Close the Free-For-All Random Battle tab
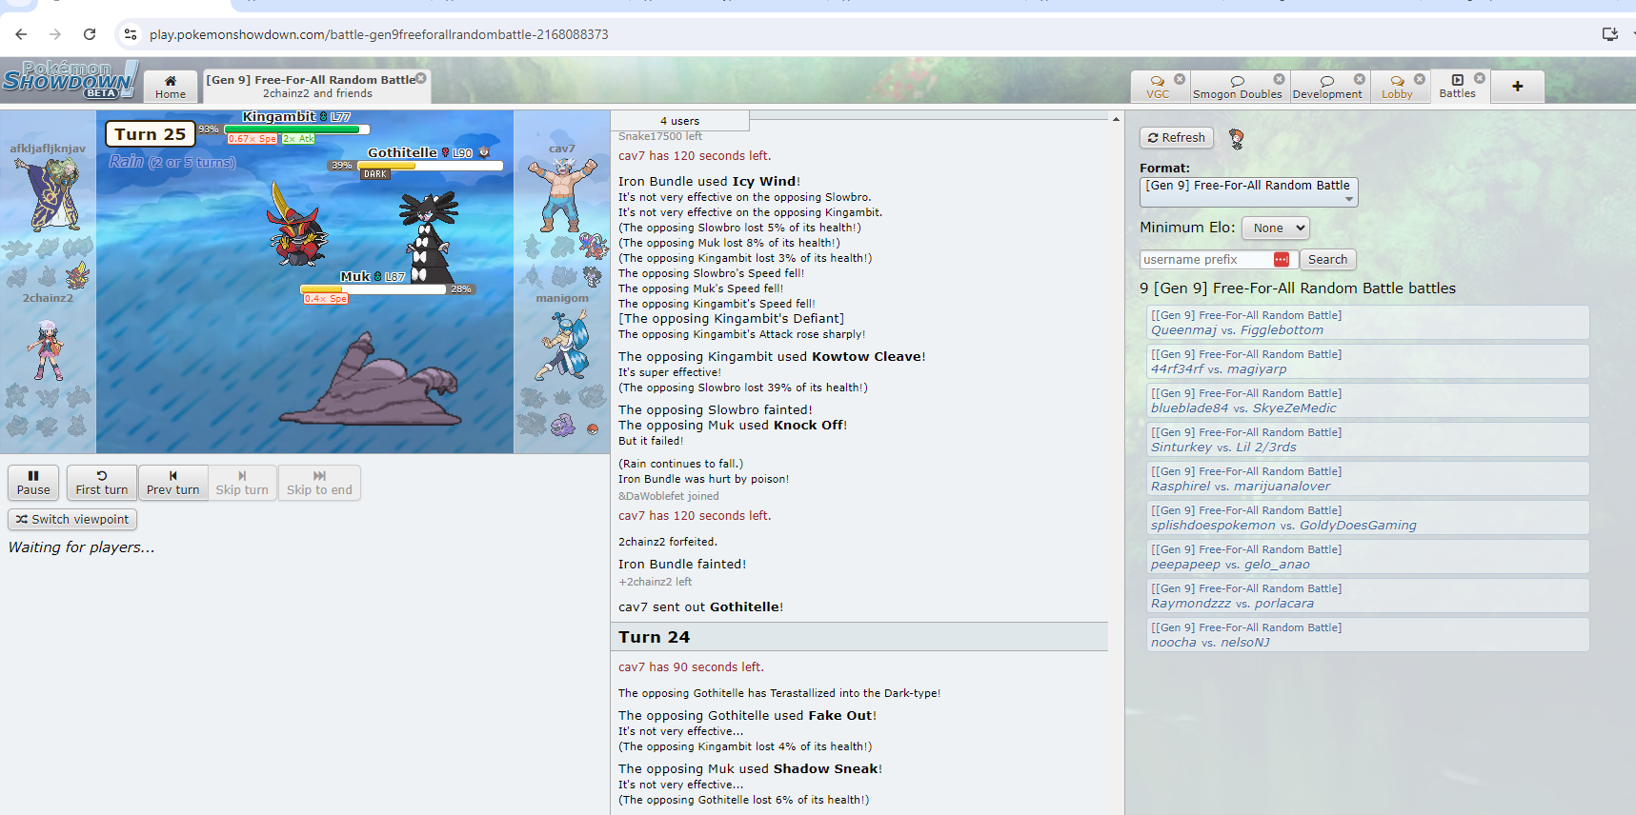This screenshot has width=1636, height=815. (421, 78)
